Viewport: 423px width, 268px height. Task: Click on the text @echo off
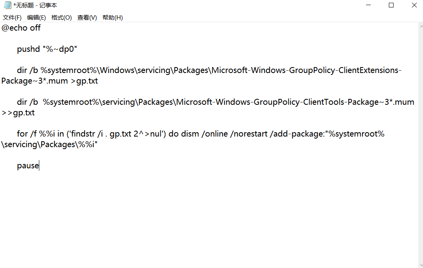(x=21, y=27)
